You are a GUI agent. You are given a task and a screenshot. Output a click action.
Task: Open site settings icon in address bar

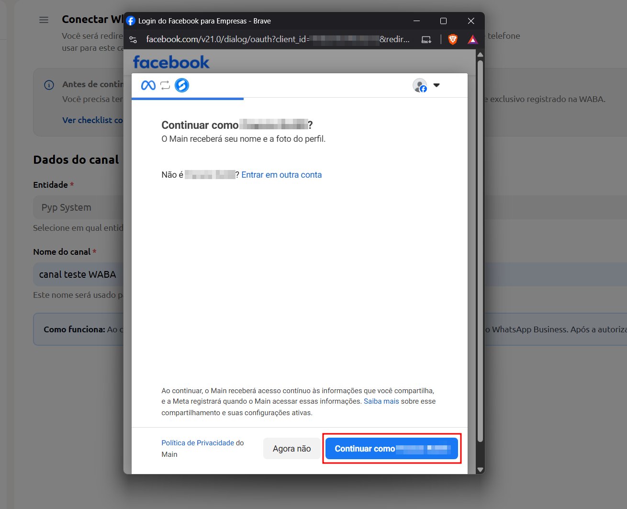134,40
